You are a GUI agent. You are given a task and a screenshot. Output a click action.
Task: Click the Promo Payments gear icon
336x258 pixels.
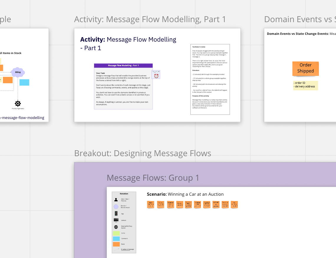(x=18, y=104)
